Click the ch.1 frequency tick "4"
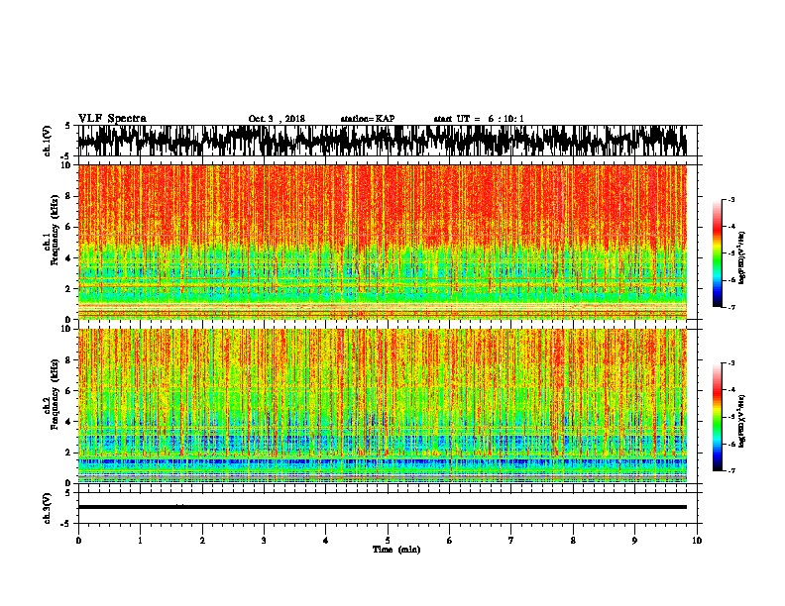The width and height of the screenshot is (785, 606). click(x=69, y=258)
